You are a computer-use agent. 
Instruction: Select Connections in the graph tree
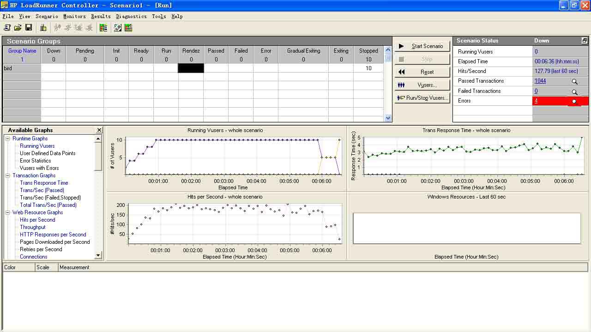click(34, 257)
